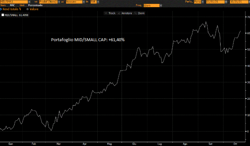Image resolution: width=250 pixels, height=146 pixels.
Task: Open the Nessuno dropdown
Action: click(x=83, y=2)
